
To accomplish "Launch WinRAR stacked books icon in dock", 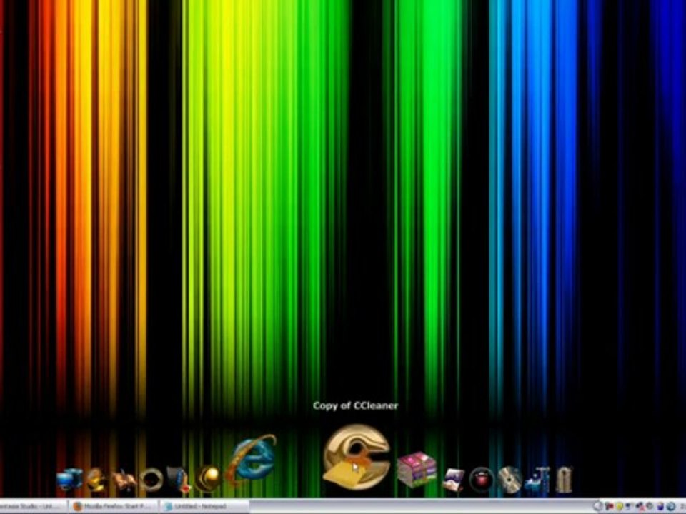I will (417, 470).
